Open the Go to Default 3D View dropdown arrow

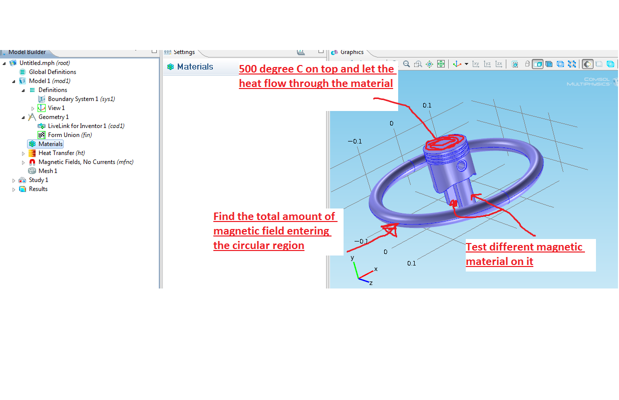point(466,64)
